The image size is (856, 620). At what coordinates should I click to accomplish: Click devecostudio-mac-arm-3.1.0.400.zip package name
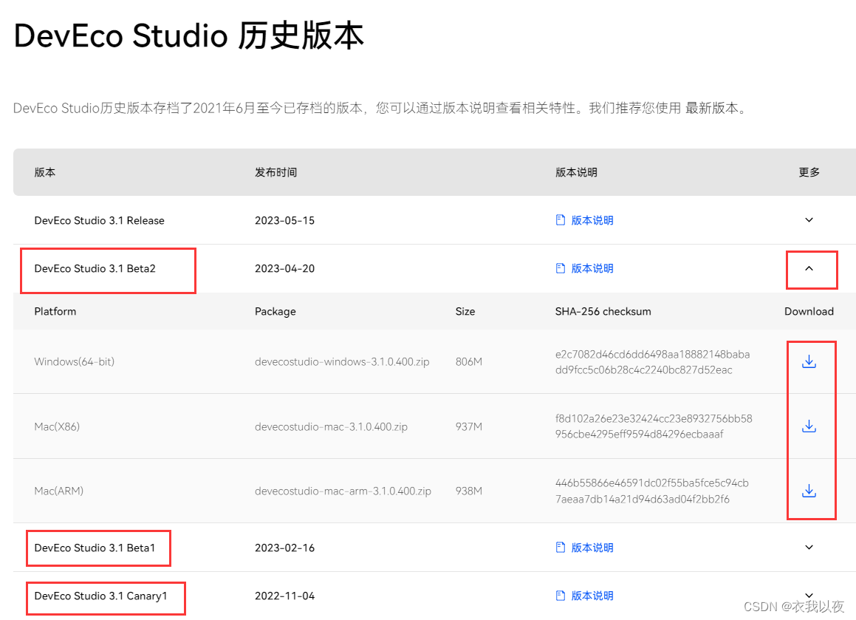[343, 491]
